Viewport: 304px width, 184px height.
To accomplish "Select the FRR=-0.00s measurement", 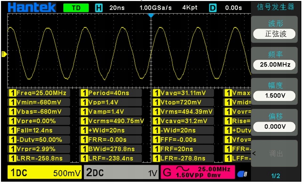I will 111,140.
